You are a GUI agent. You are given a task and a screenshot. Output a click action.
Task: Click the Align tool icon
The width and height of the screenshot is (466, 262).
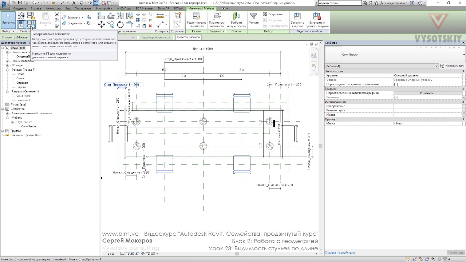coord(102,16)
